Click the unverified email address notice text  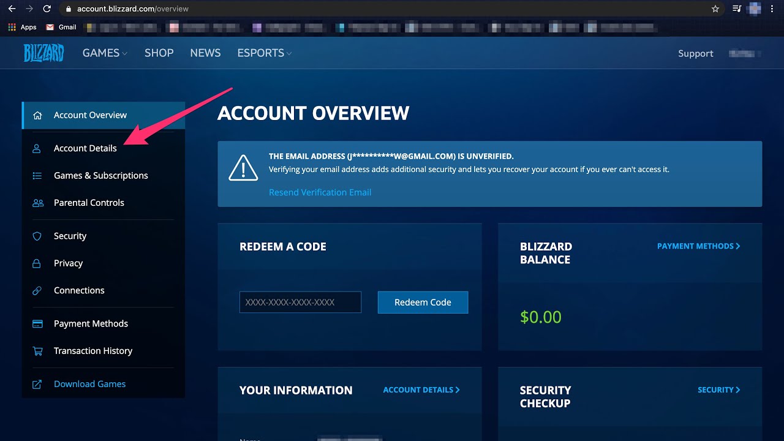(x=391, y=156)
